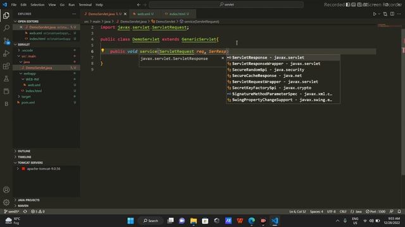Open the Search view in activity bar
This screenshot has height=227, width=405.
coord(6,28)
